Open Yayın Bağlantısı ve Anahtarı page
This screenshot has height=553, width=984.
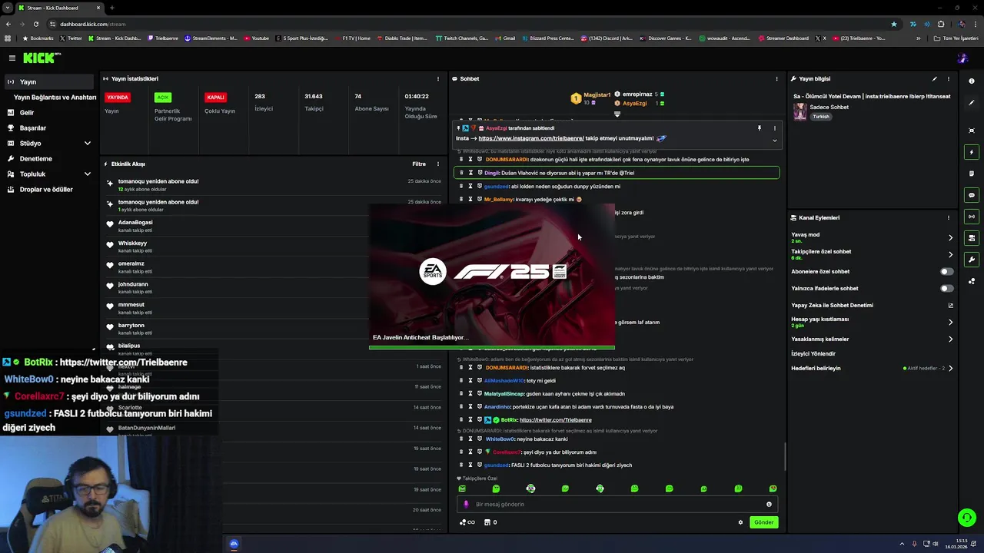coord(55,98)
